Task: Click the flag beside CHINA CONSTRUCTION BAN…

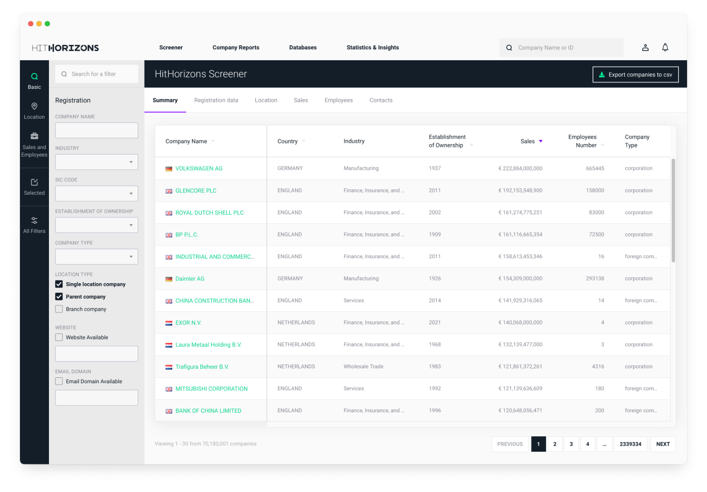Action: click(x=169, y=301)
